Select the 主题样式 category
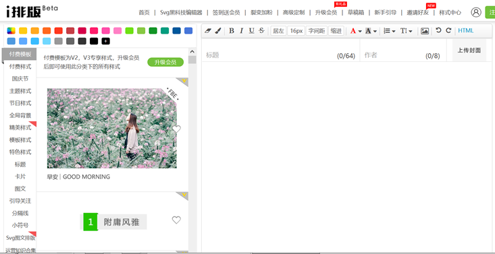This screenshot has width=495, height=254. (x=20, y=91)
